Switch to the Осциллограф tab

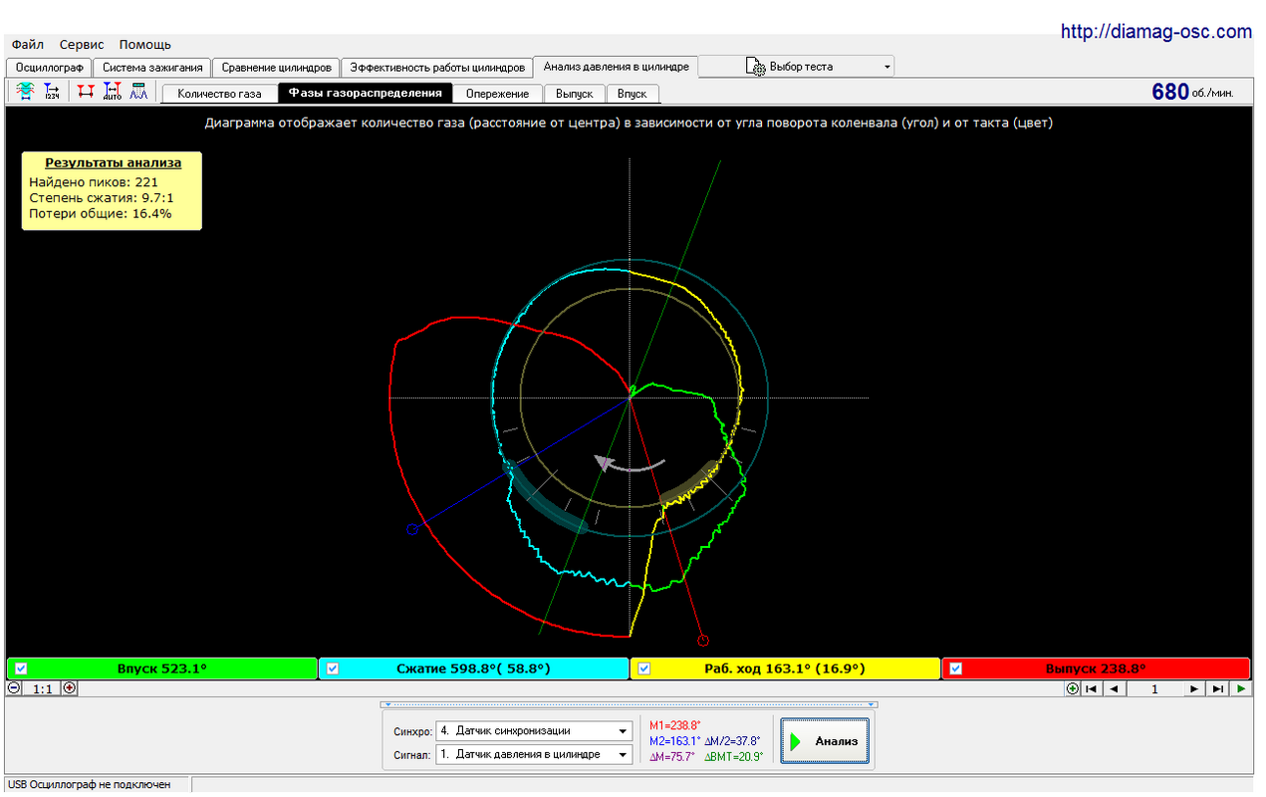coord(49,68)
